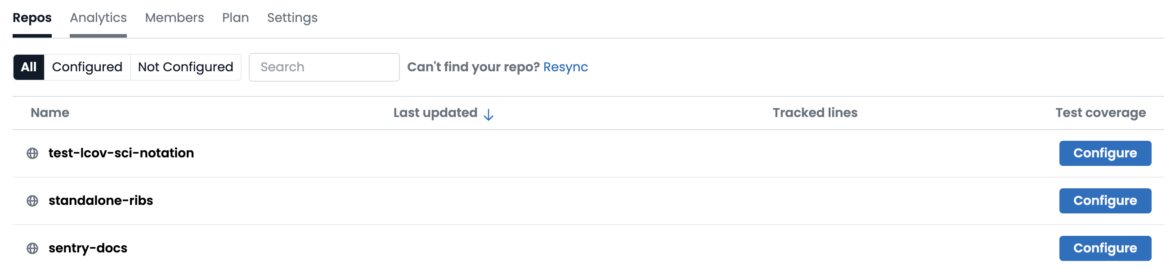Viewport: 1175px width, 269px height.
Task: Filter by Configured repos
Action: (x=87, y=67)
